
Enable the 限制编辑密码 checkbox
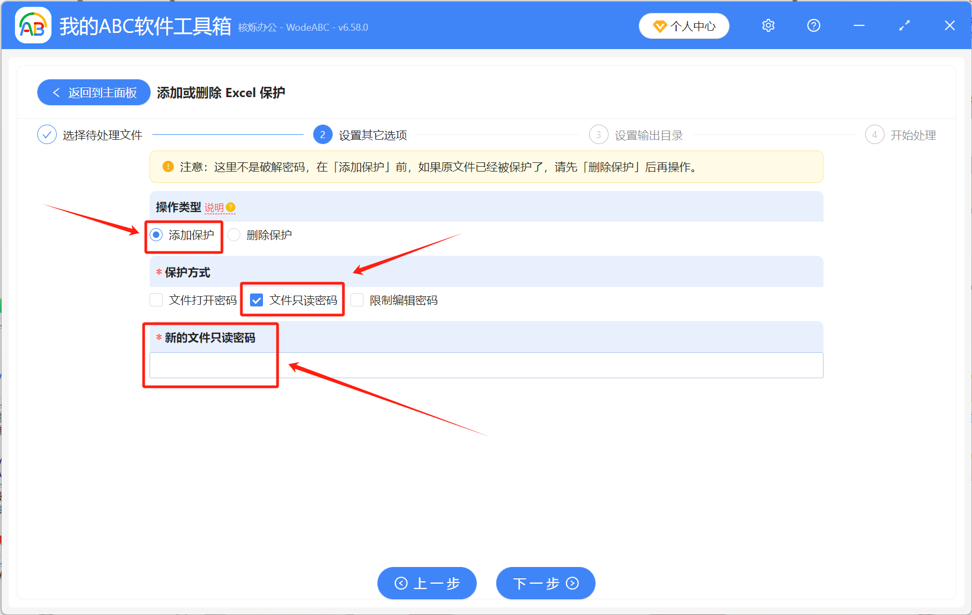click(357, 300)
